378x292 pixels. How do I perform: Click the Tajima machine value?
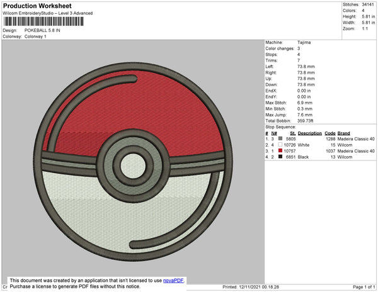(304, 43)
